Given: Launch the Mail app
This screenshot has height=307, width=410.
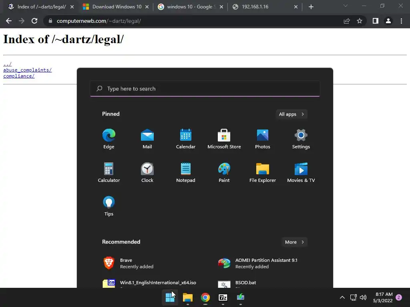Looking at the screenshot, I should pyautogui.click(x=147, y=139).
